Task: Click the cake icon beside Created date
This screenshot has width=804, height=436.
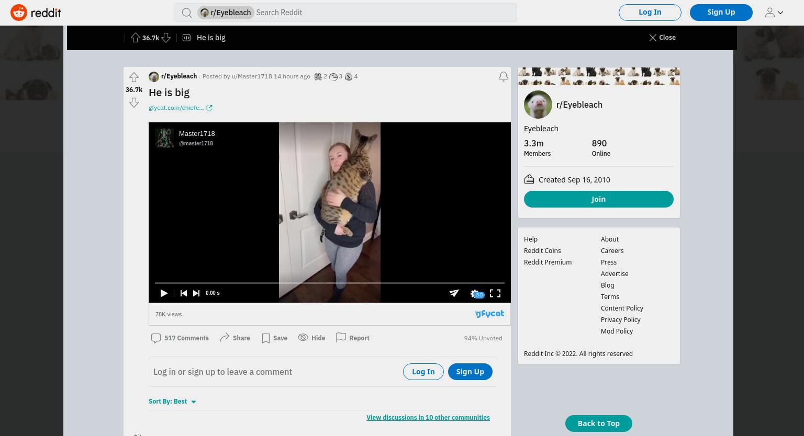Action: (x=529, y=179)
